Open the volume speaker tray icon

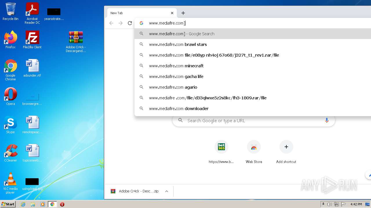[x=330, y=204]
